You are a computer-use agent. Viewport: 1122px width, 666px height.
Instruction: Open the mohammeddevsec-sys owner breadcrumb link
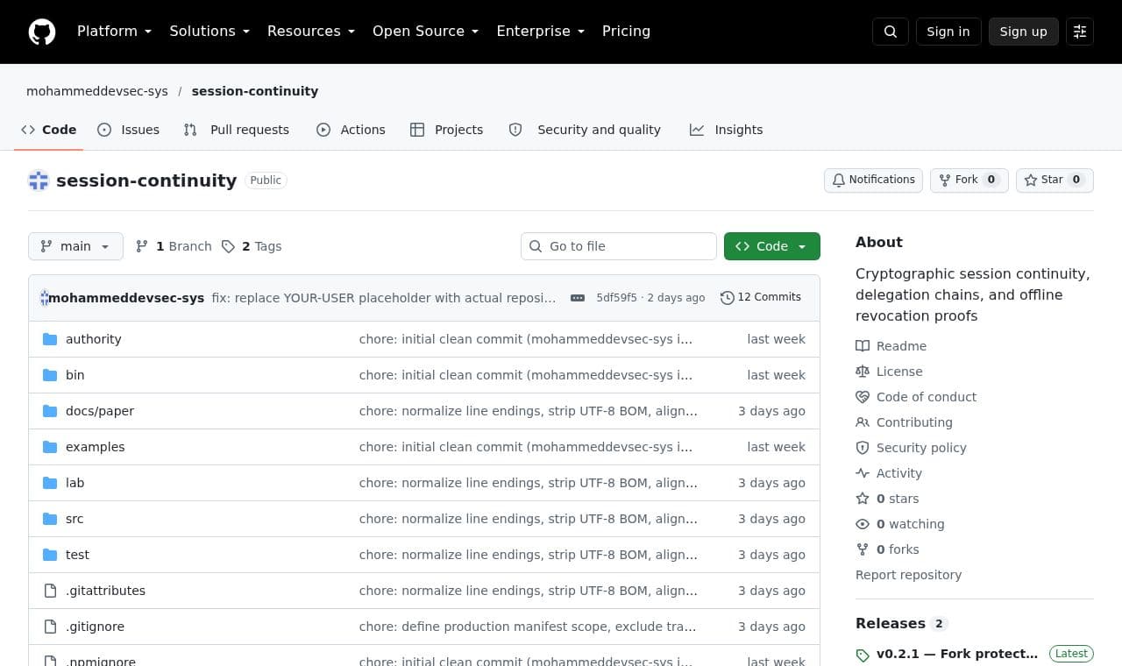tap(97, 91)
